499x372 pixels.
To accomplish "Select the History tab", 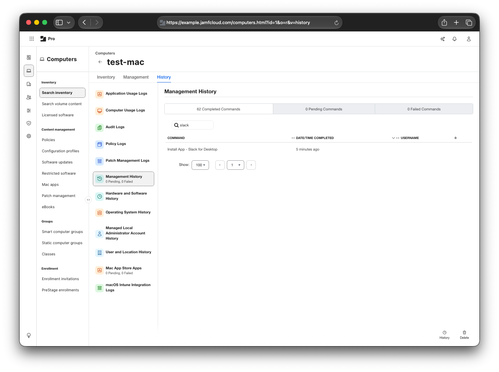I will click(164, 77).
